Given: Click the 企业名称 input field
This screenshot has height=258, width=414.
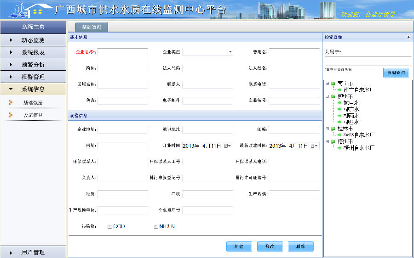Looking at the screenshot, I should [122, 52].
